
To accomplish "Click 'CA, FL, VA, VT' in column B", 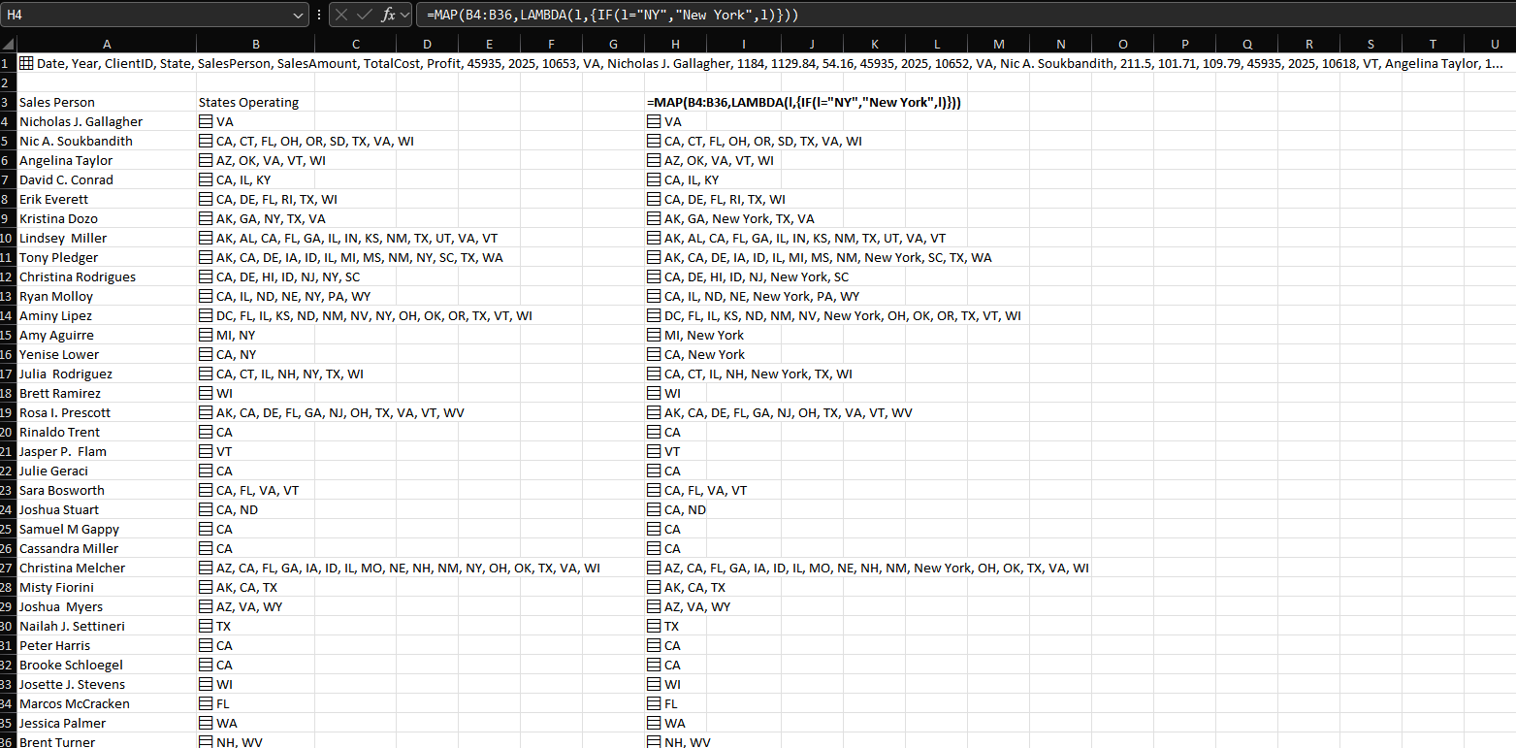I will [258, 490].
